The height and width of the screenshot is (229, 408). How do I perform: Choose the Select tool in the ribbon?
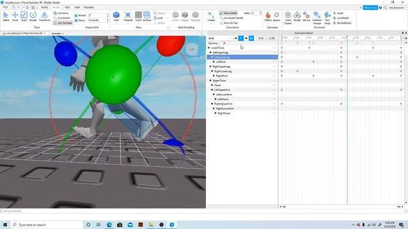point(6,17)
